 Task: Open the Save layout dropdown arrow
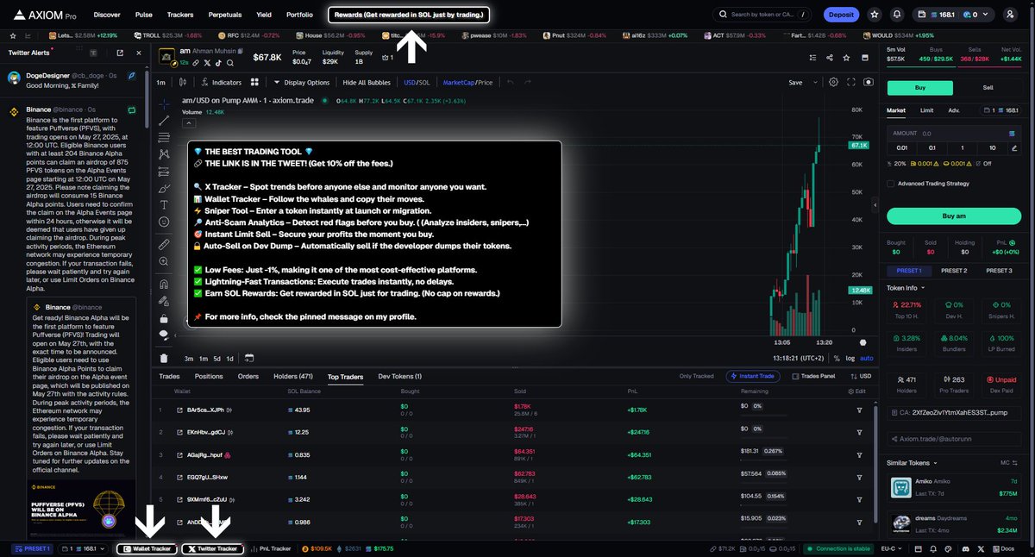[x=813, y=82]
